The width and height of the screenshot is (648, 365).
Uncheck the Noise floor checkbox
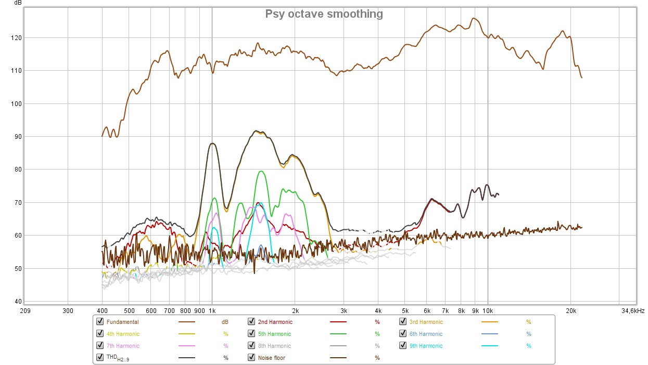(x=251, y=358)
